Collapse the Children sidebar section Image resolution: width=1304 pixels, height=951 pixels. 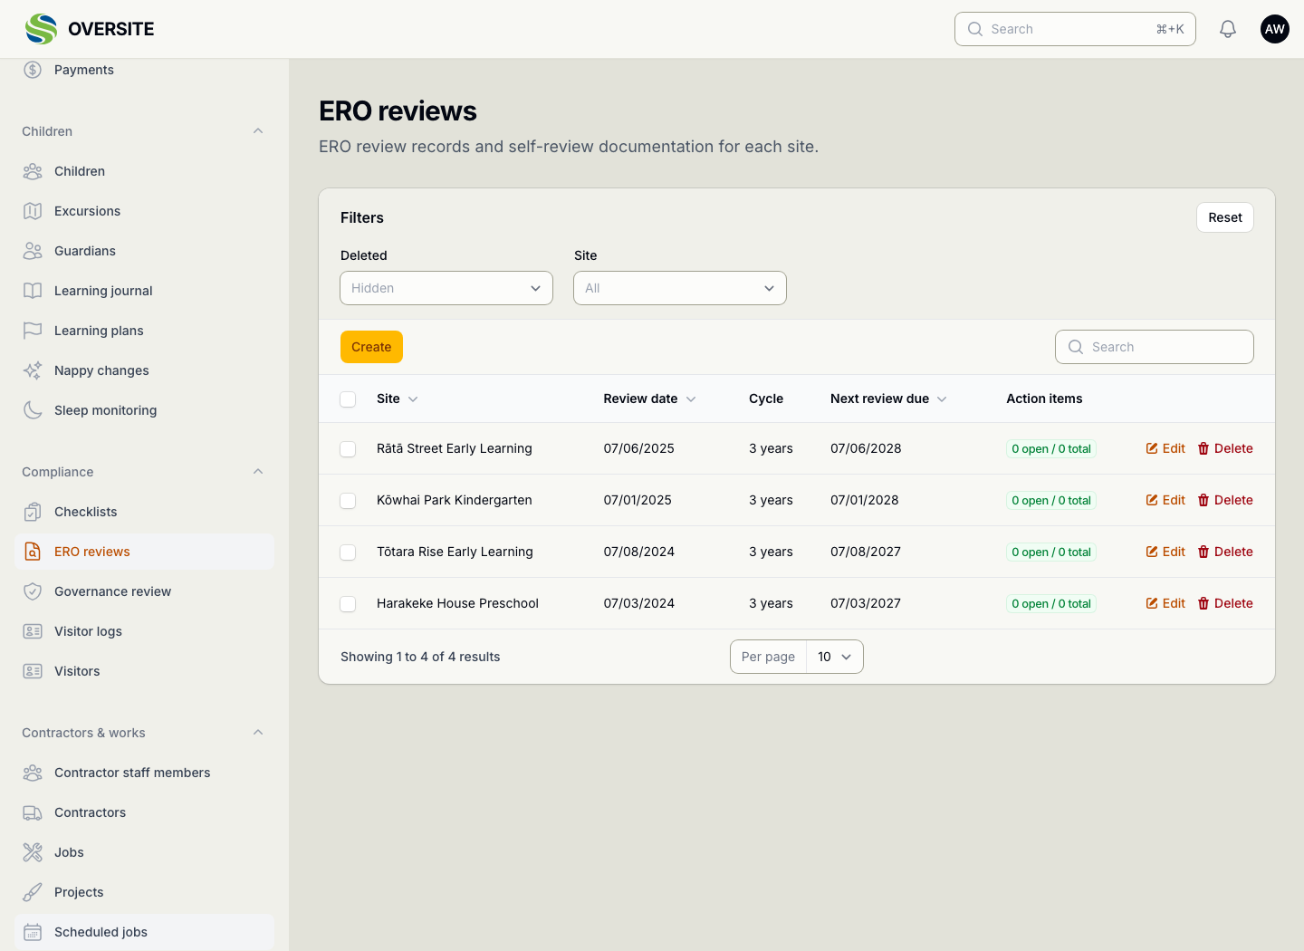coord(258,131)
